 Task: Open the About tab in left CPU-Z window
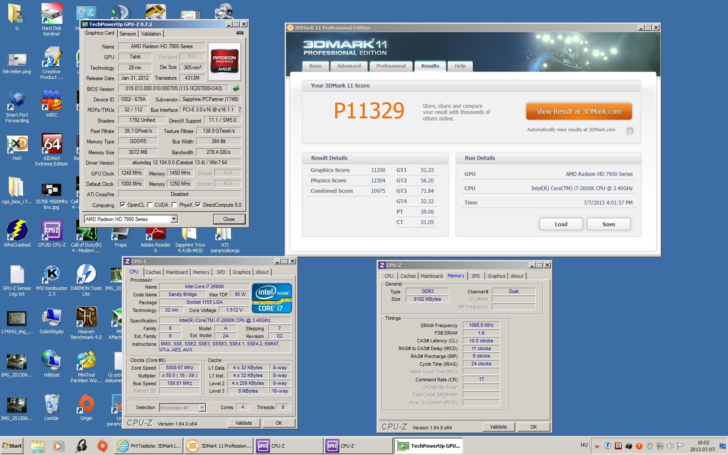pyautogui.click(x=262, y=272)
